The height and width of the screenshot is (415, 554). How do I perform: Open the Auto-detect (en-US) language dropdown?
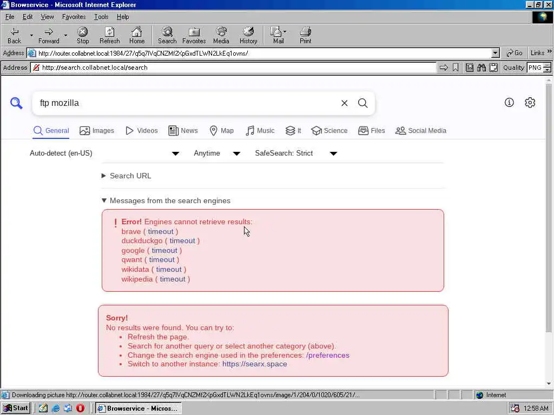click(x=104, y=153)
